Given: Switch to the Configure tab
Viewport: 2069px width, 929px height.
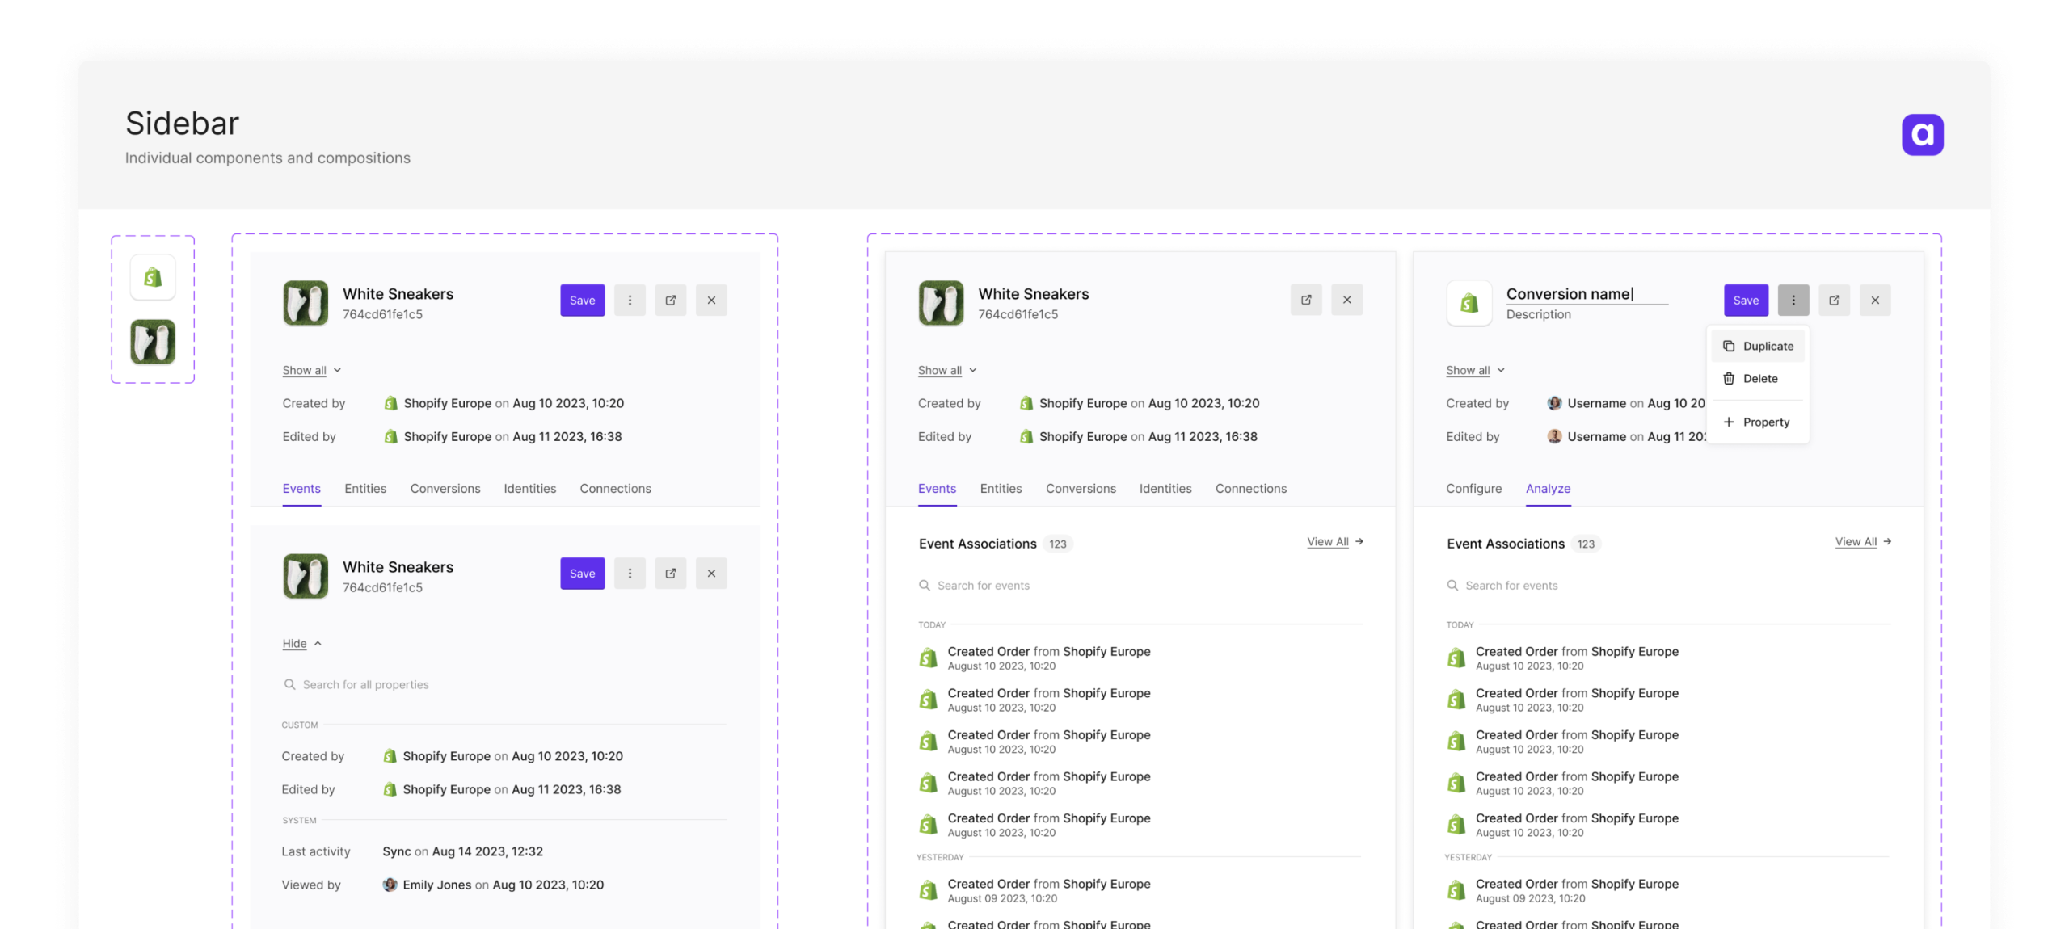Looking at the screenshot, I should (1473, 488).
